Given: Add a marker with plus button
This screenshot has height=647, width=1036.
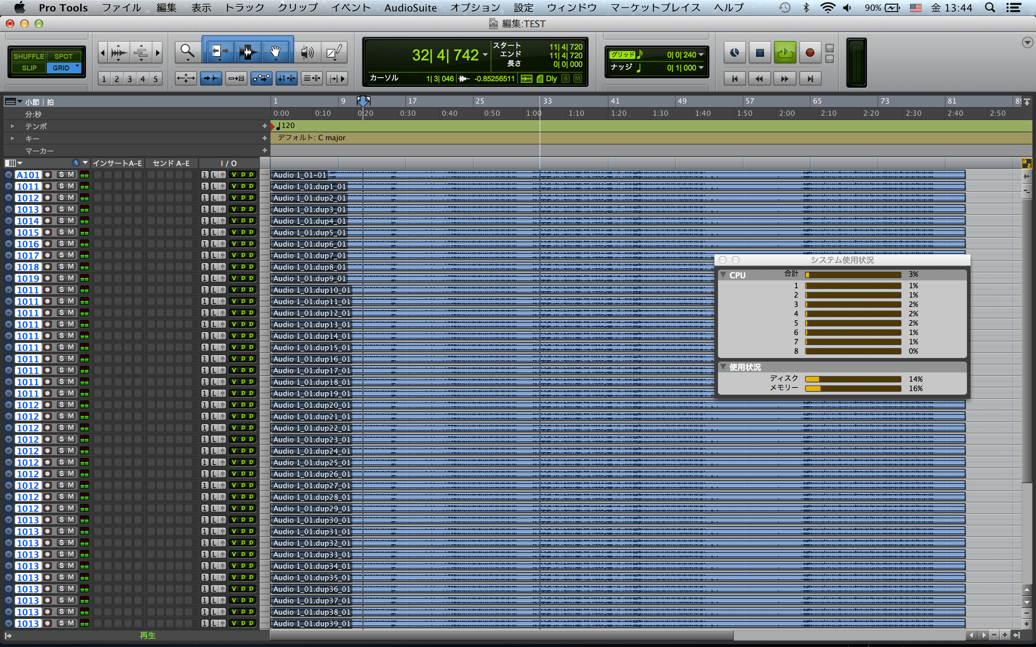Looking at the screenshot, I should point(264,150).
